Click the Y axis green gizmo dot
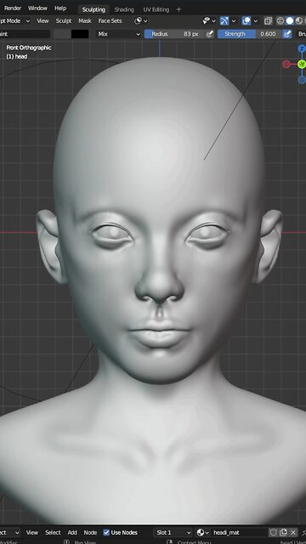Screen dimensions: 306x544 pos(302,65)
